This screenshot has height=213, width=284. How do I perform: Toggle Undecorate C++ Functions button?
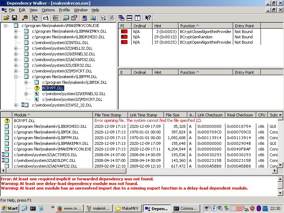(55, 18)
